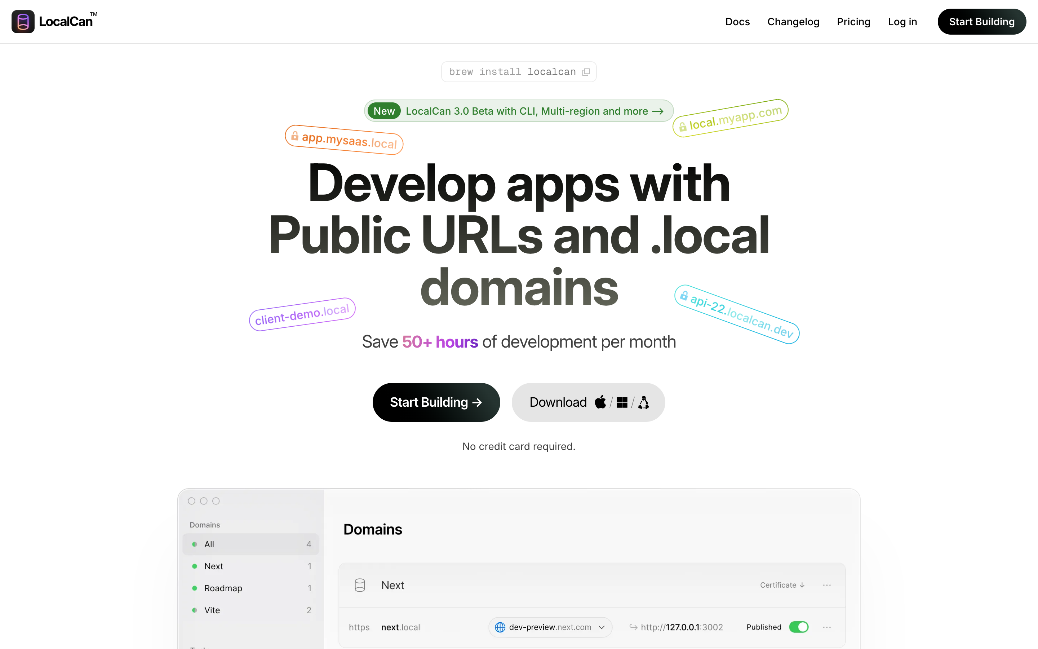
Task: Click Log in in the navigation bar
Action: coord(902,22)
